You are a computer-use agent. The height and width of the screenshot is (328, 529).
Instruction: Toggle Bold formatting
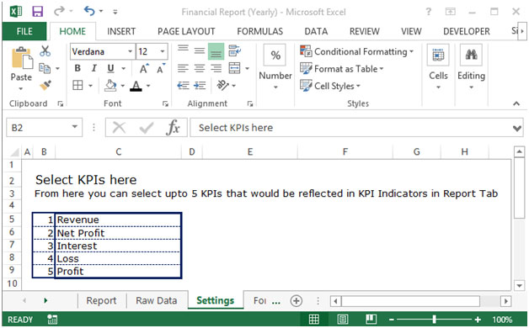coord(77,68)
